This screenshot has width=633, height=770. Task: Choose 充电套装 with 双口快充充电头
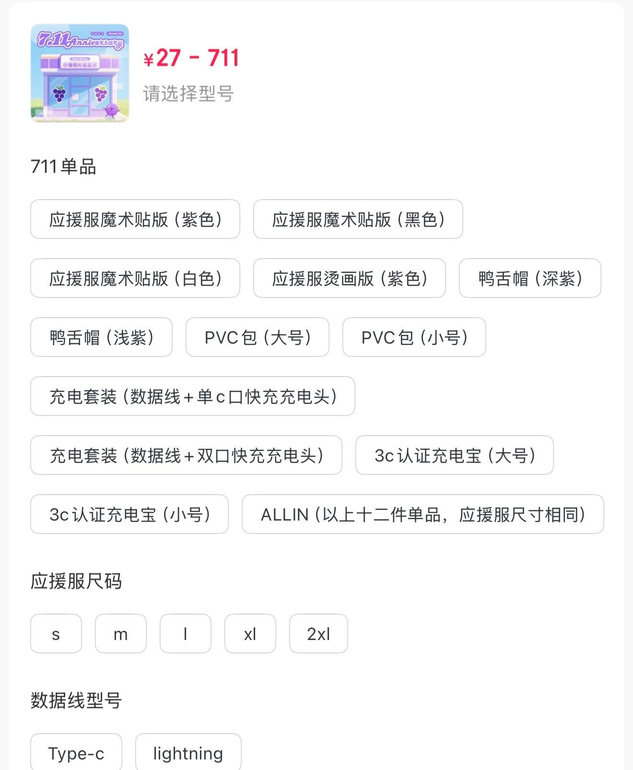tap(186, 455)
